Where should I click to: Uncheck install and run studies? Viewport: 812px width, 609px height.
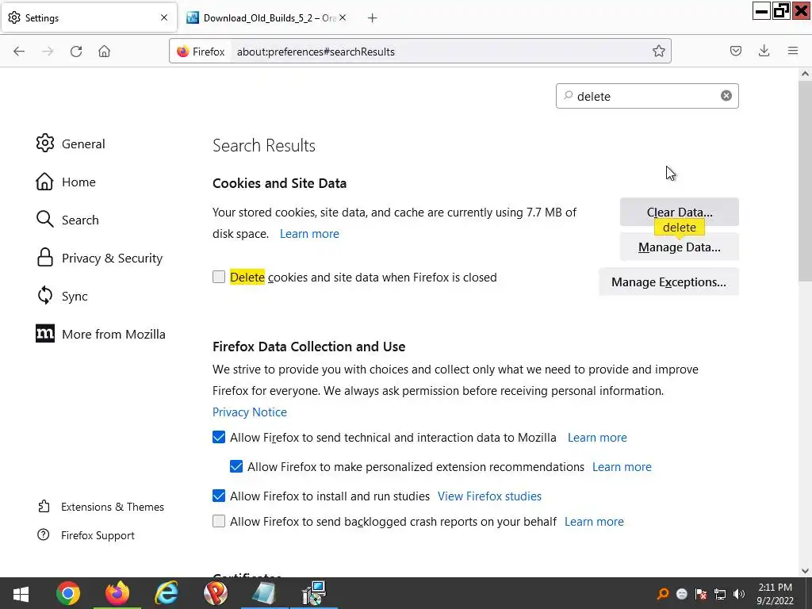coord(219,496)
